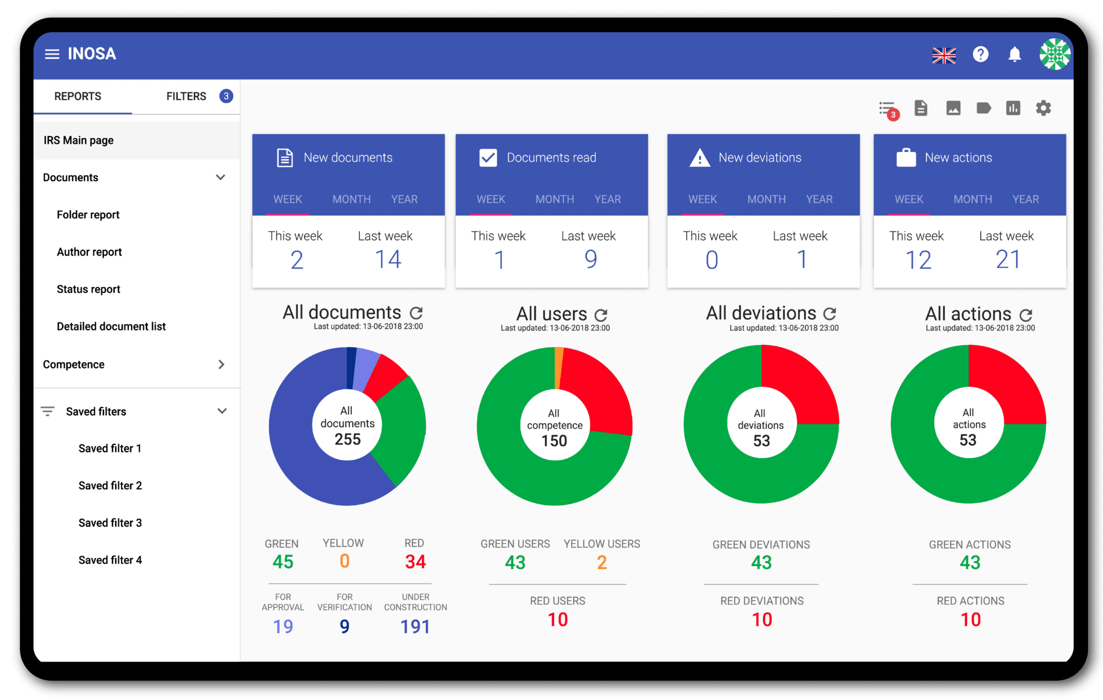Collapse the Saved filters list
This screenshot has height=700, width=1103.
pos(222,411)
